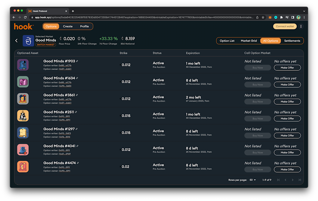Open Good Minds #1903 thumbnail
318x201 pixels.
pyautogui.click(x=23, y=65)
